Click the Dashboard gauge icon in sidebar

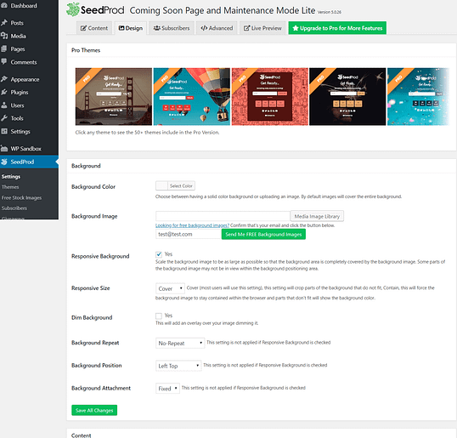pyautogui.click(x=4, y=6)
